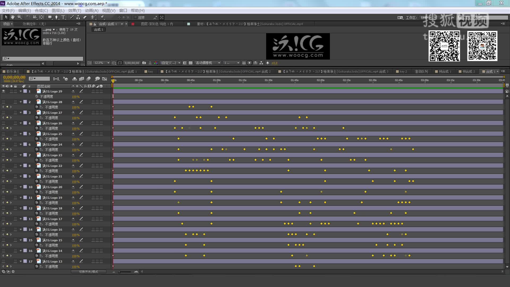This screenshot has width=510, height=287.
Task: Toggle opacity stopwatch on Logo 29
Action: 37,96
